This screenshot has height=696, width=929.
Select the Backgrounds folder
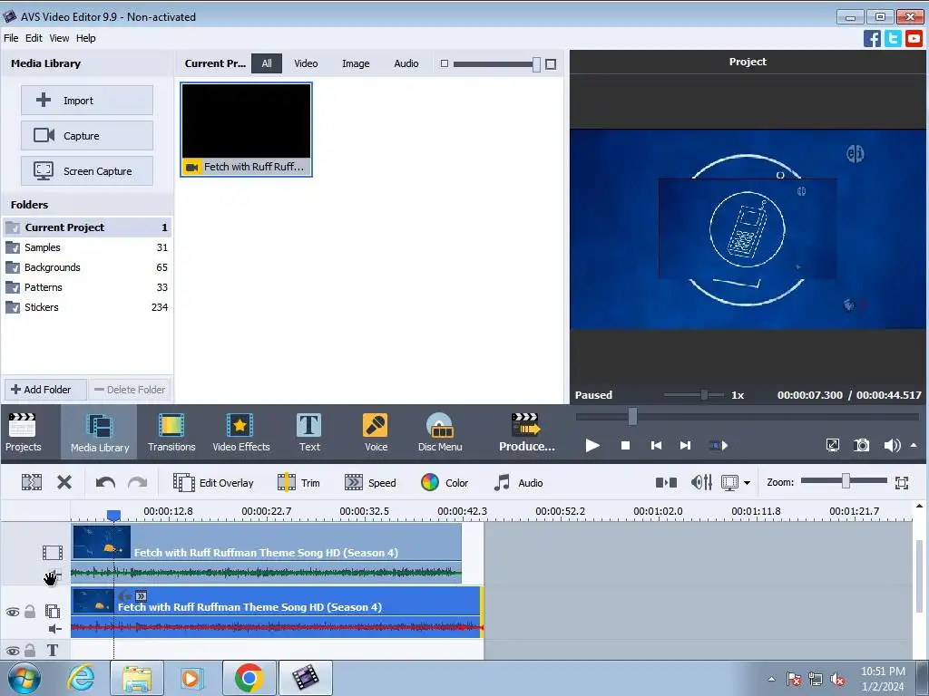click(x=86, y=267)
